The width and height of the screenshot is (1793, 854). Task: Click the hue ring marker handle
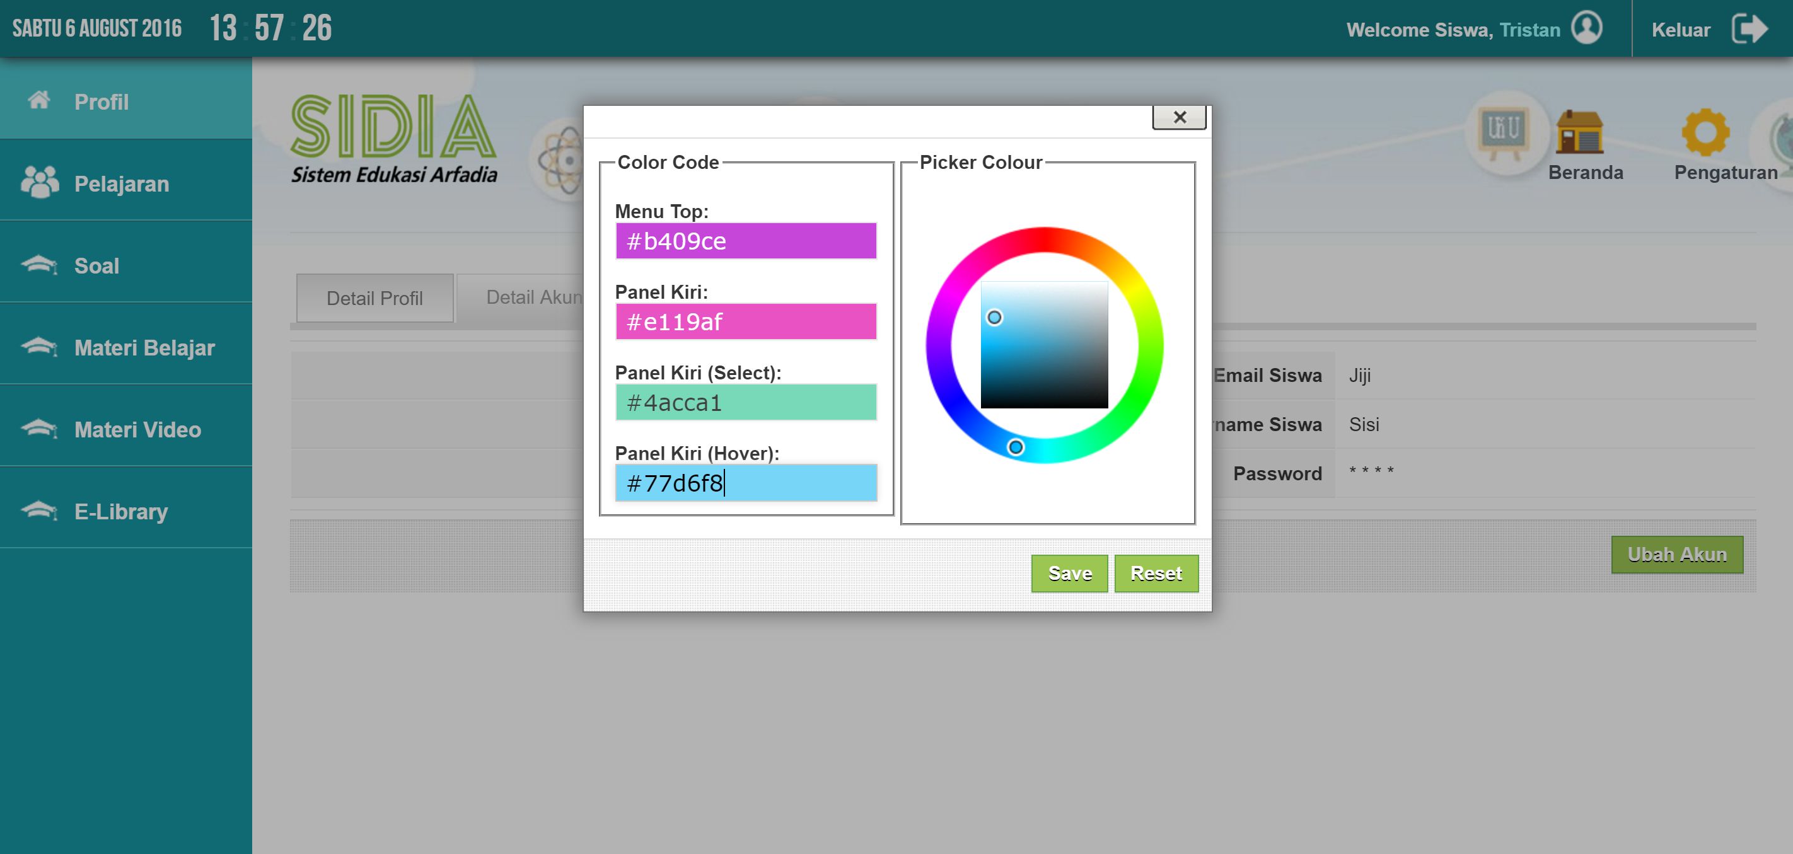click(1016, 447)
